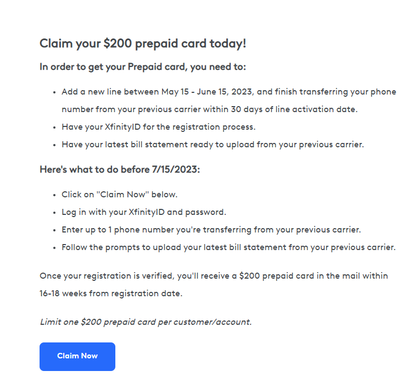Select the "Follow the prompts to upload" bullet
Image resolution: width=407 pixels, height=382 pixels.
click(228, 247)
